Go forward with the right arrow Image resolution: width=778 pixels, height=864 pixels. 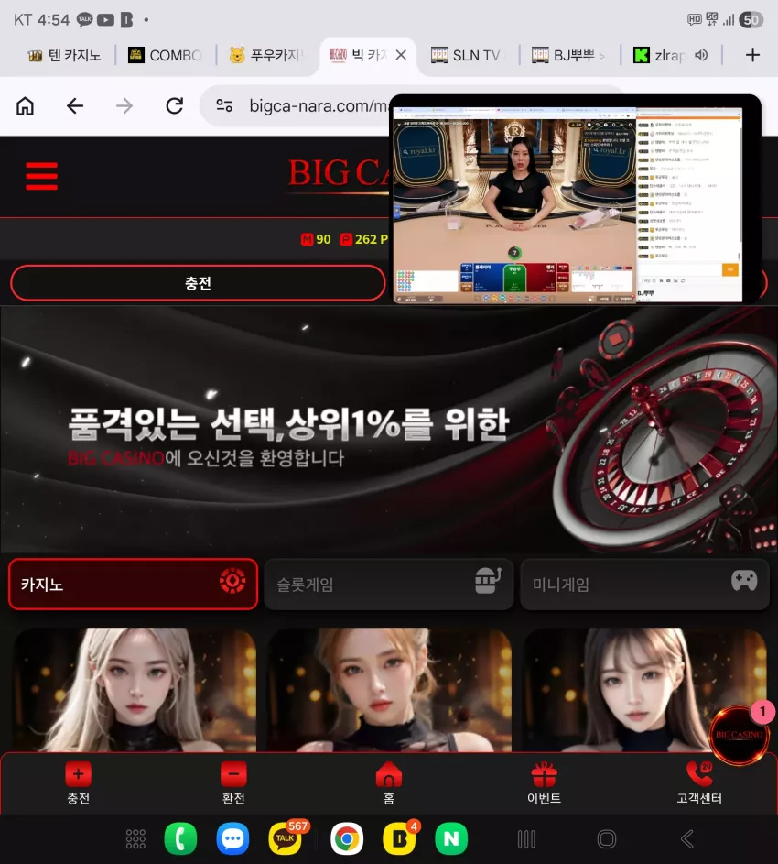click(x=124, y=105)
